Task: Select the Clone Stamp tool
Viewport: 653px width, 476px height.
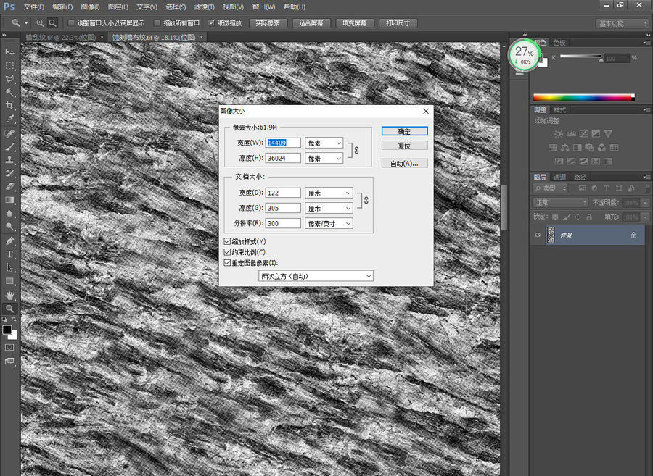Action: (9, 160)
